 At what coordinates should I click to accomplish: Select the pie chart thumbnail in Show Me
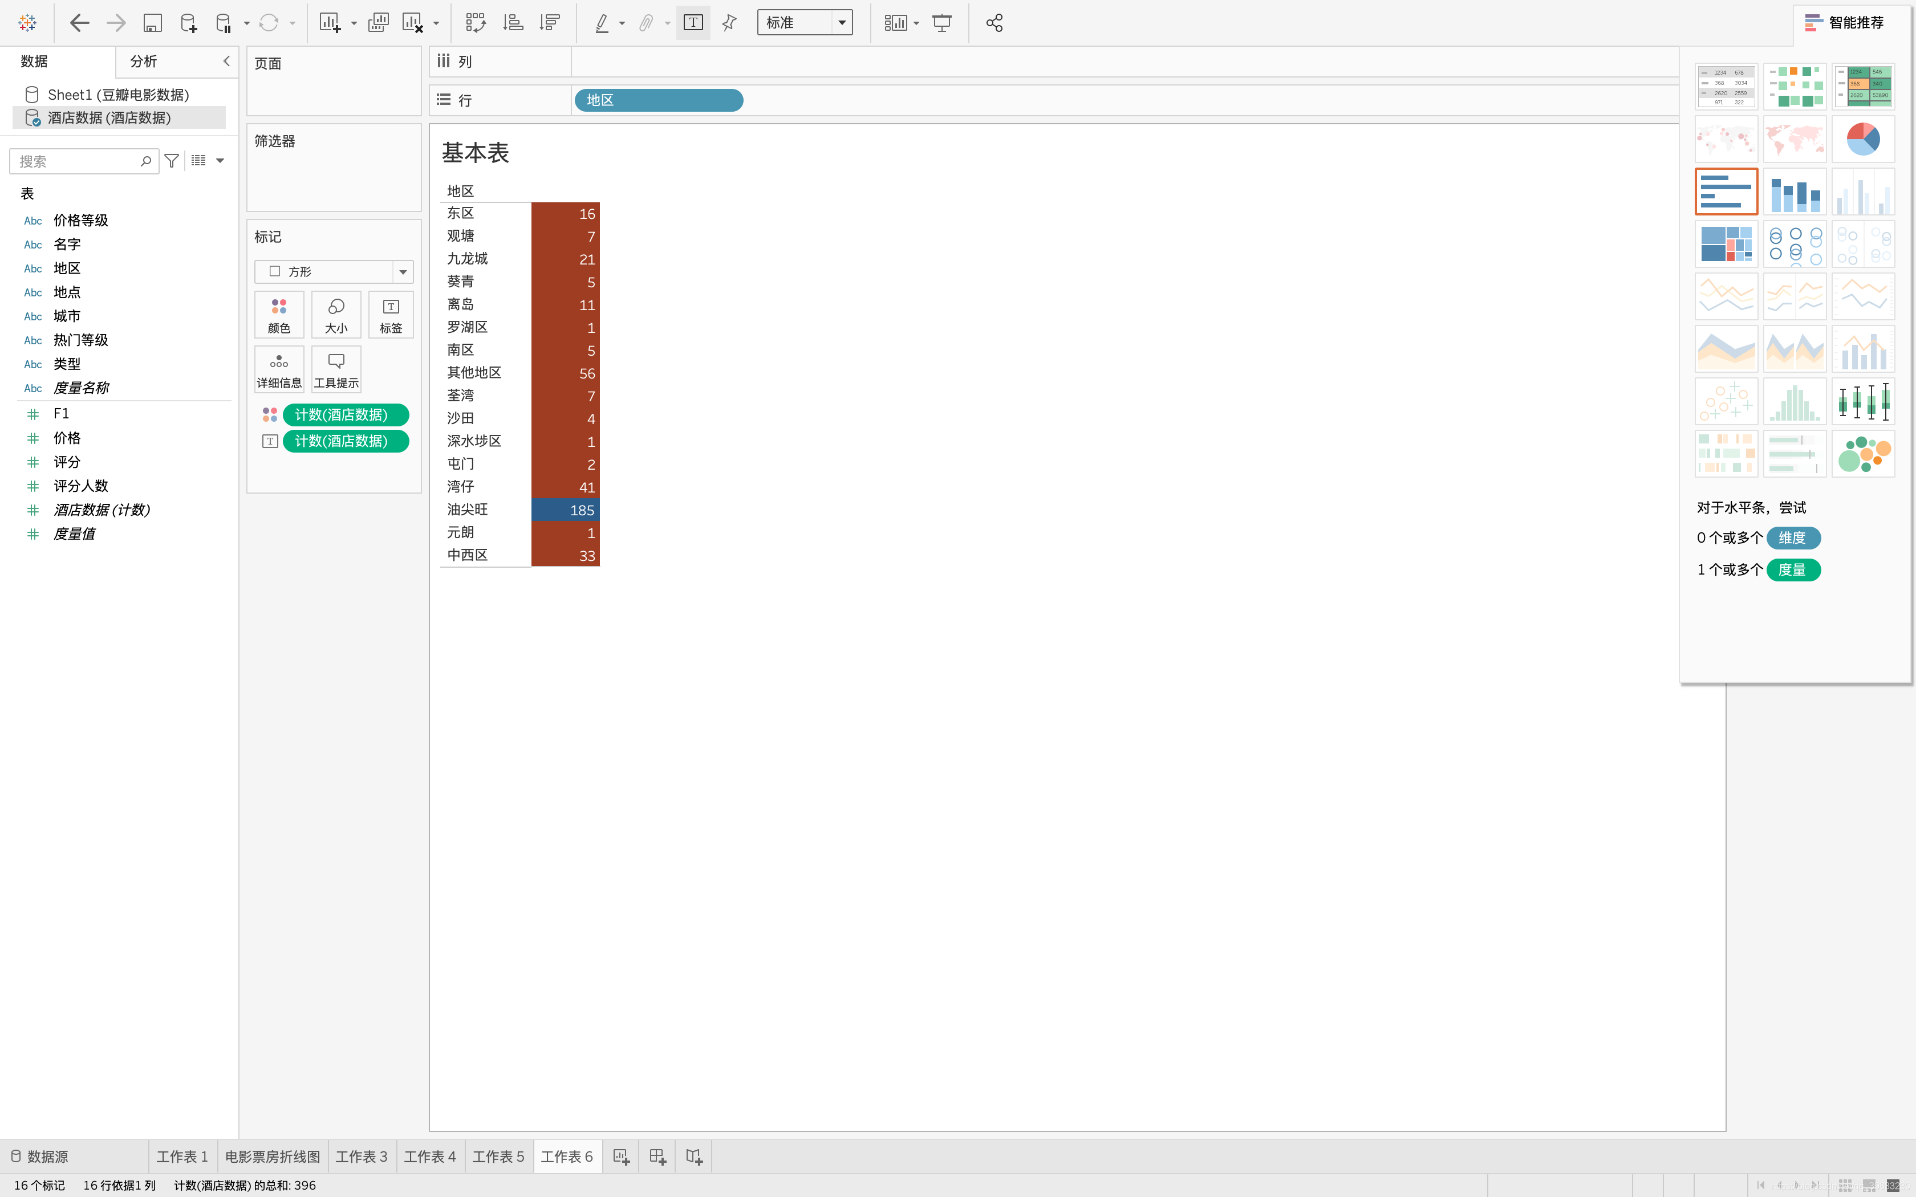tap(1862, 139)
